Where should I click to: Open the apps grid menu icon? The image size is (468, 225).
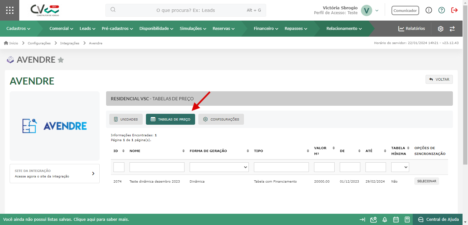click(10, 10)
